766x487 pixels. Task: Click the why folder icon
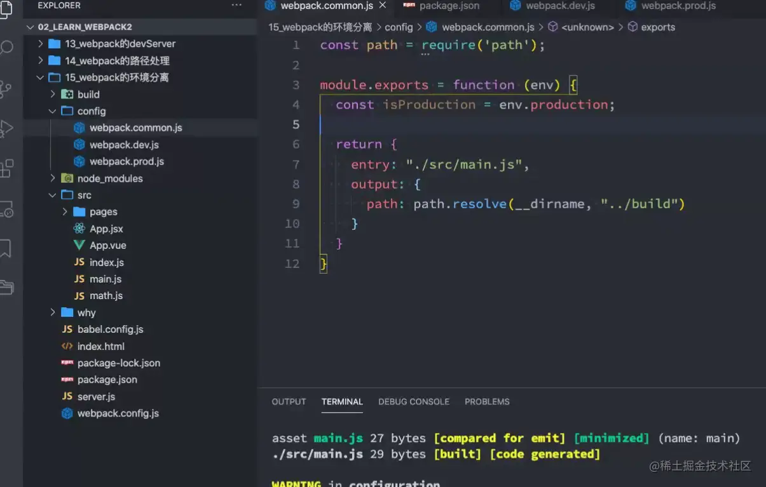click(x=67, y=312)
